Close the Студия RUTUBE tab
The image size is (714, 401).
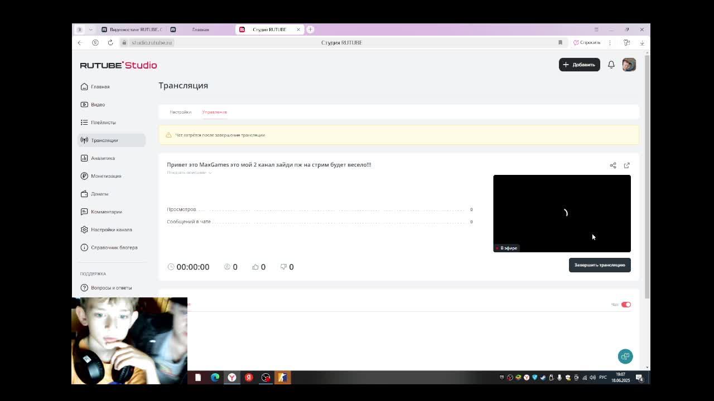[298, 30]
